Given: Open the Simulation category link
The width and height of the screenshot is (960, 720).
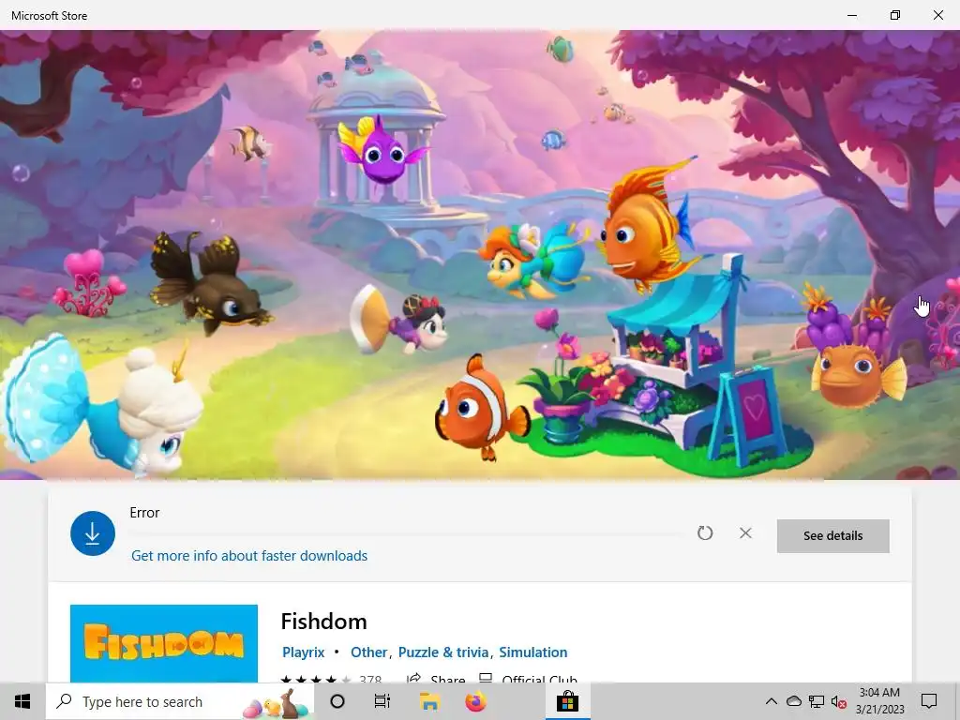Looking at the screenshot, I should tap(532, 652).
